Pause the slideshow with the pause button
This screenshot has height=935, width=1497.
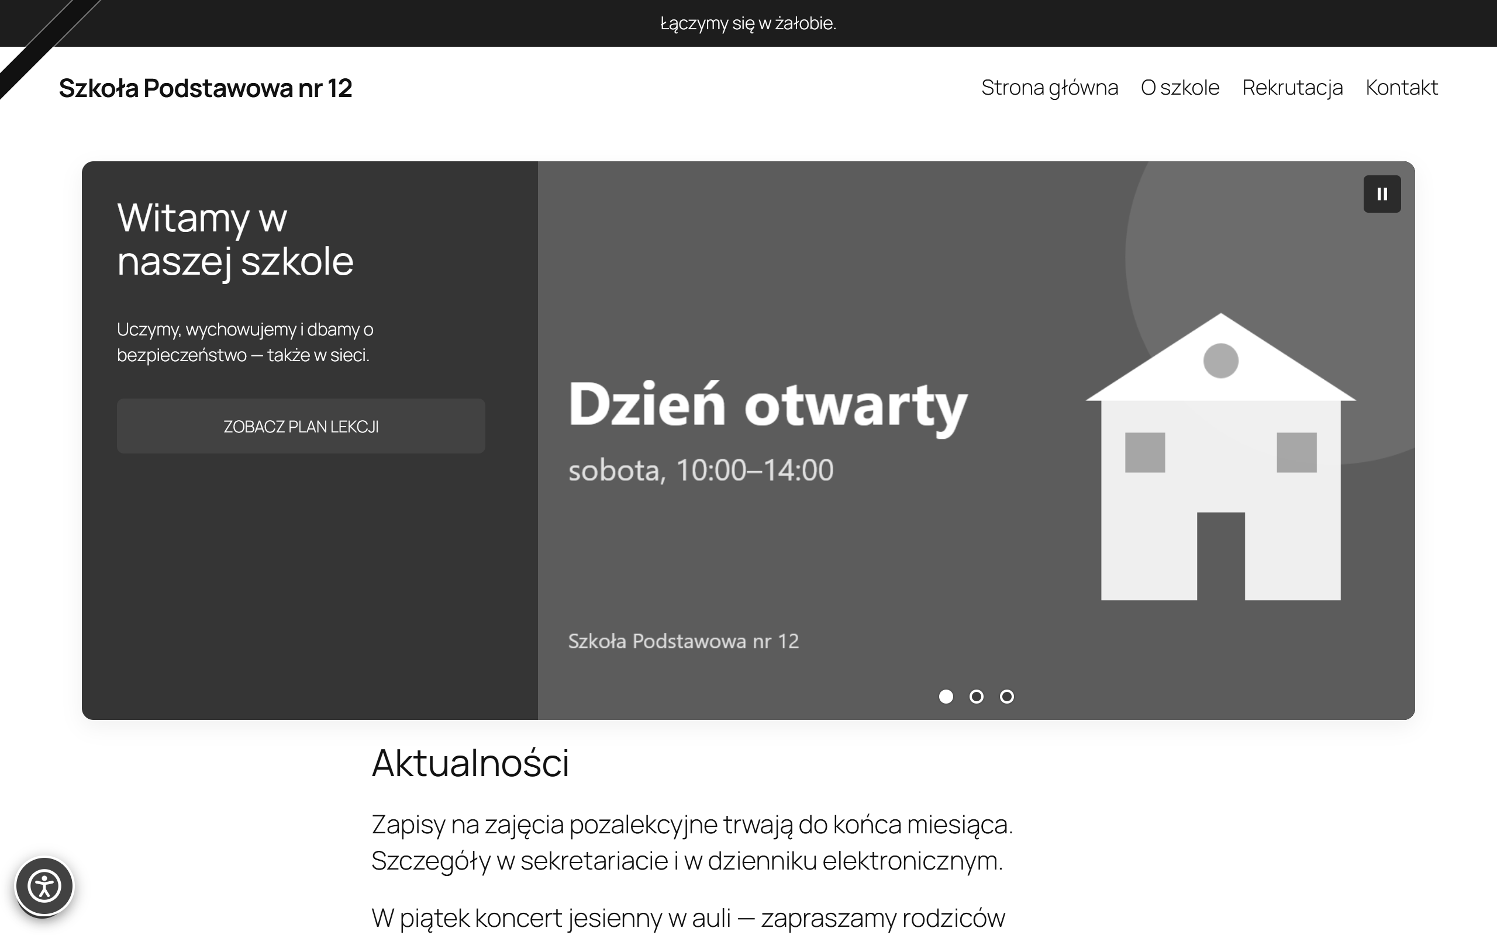[x=1382, y=194]
